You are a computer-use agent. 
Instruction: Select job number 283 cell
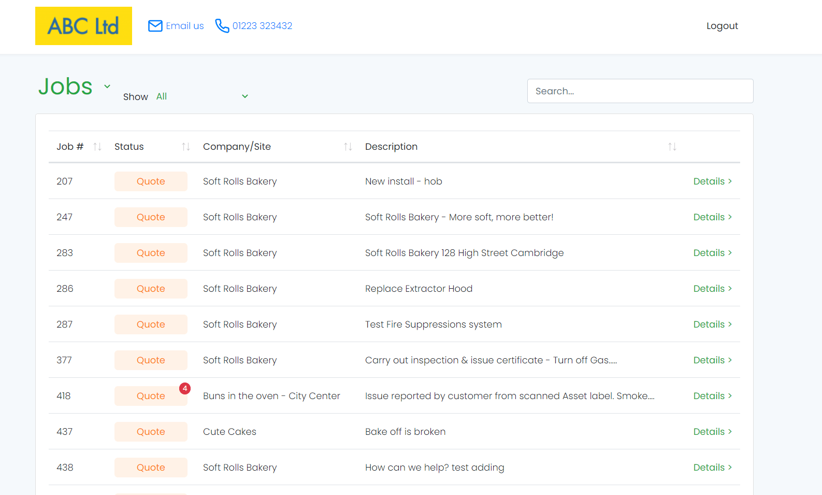point(65,253)
